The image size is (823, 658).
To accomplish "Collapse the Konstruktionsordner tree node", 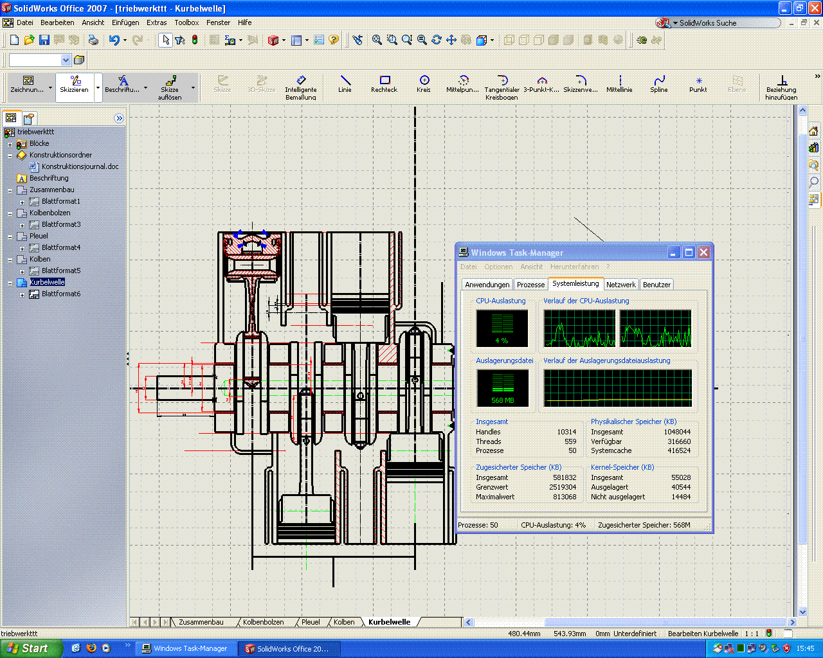I will point(10,156).
